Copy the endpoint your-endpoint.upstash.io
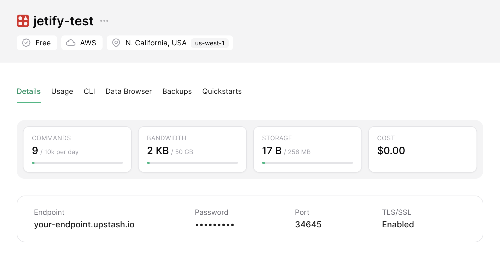500x255 pixels. coord(84,224)
